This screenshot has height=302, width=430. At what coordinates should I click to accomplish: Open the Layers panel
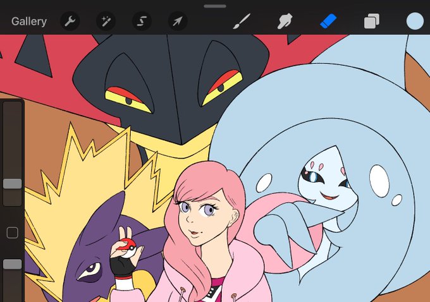[x=372, y=21]
